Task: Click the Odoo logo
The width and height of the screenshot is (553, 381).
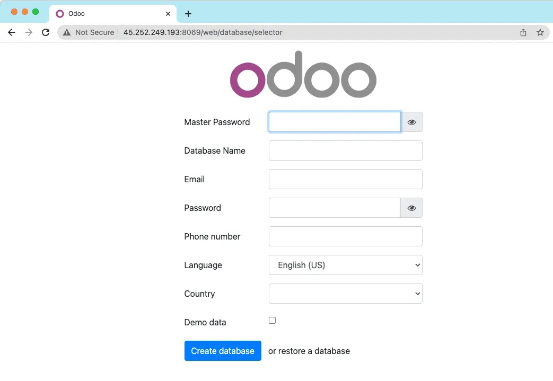Action: pyautogui.click(x=303, y=74)
